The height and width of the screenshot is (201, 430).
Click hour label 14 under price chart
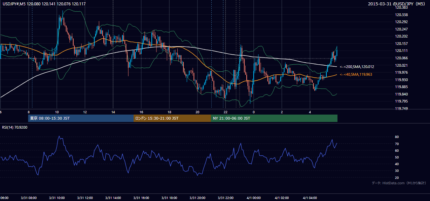(x=113, y=112)
